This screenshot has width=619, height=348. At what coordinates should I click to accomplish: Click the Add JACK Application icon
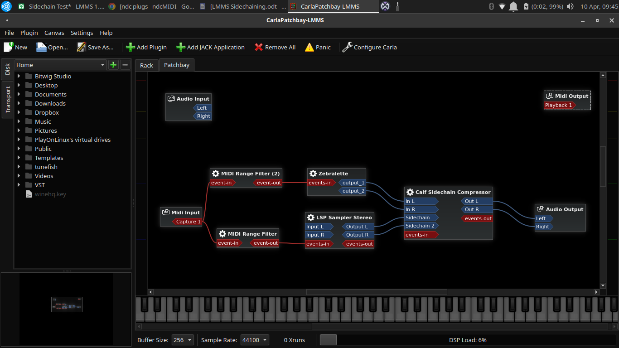[180, 47]
